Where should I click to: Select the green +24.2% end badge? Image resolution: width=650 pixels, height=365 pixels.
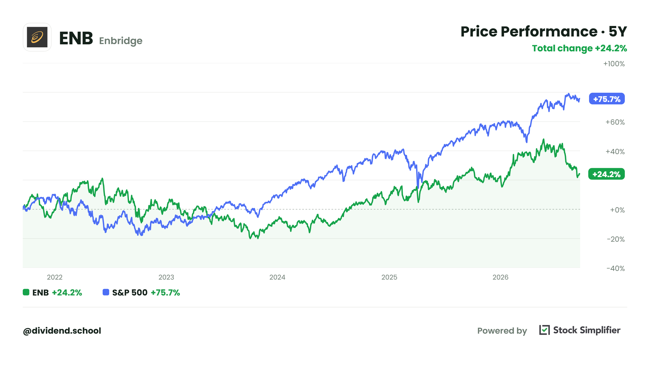point(607,174)
